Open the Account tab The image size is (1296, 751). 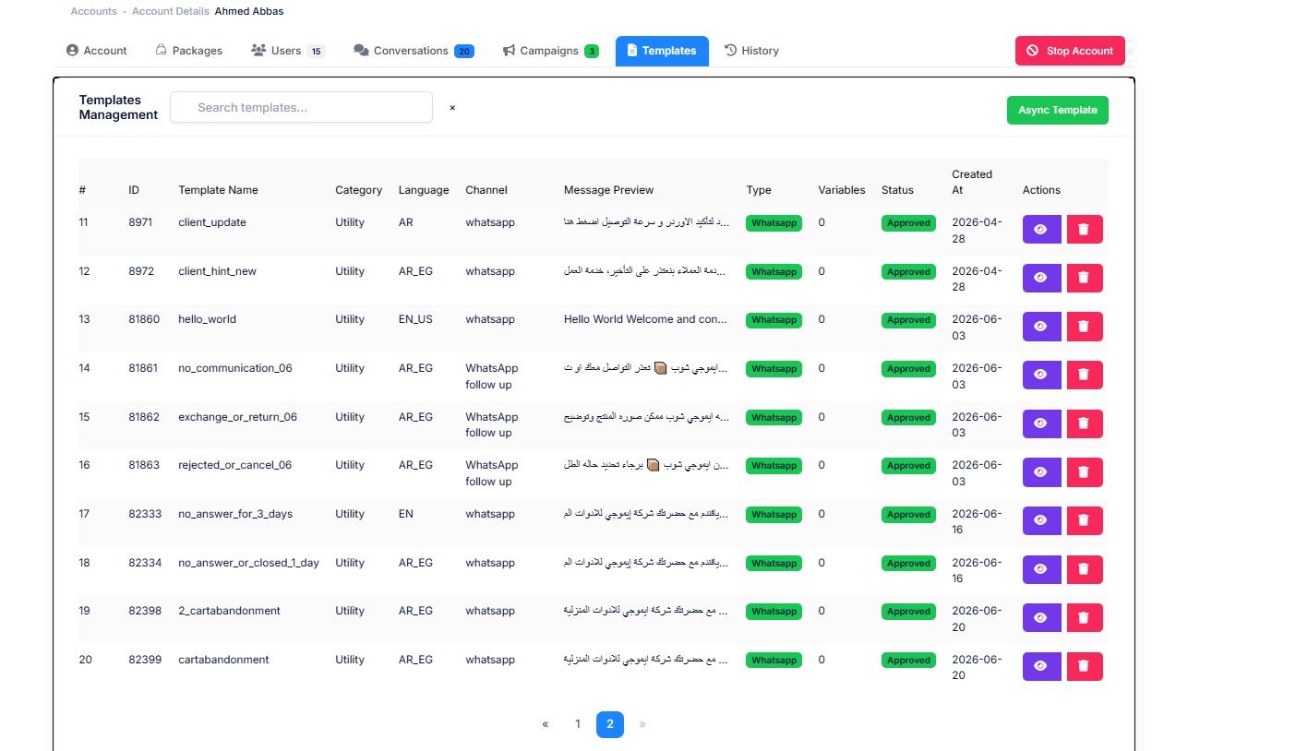pos(97,51)
